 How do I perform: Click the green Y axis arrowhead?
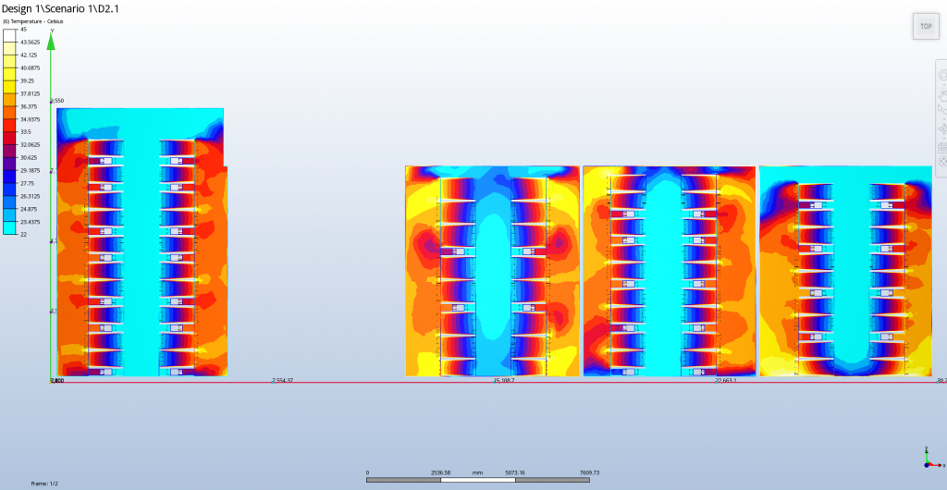52,40
